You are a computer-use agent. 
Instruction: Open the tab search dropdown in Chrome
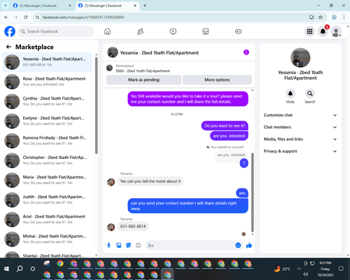(x=6, y=6)
